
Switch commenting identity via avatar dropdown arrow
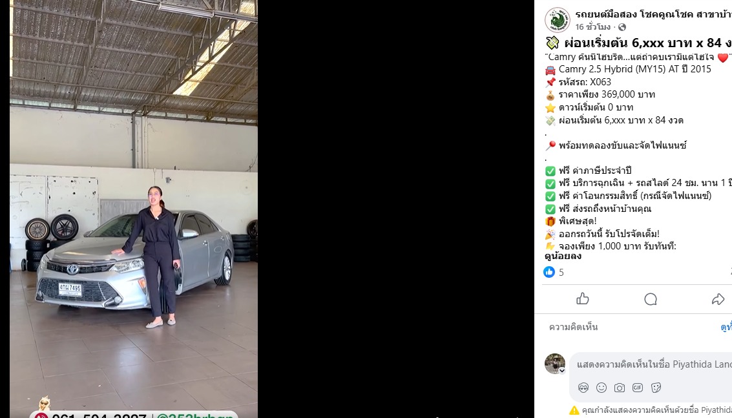click(562, 370)
